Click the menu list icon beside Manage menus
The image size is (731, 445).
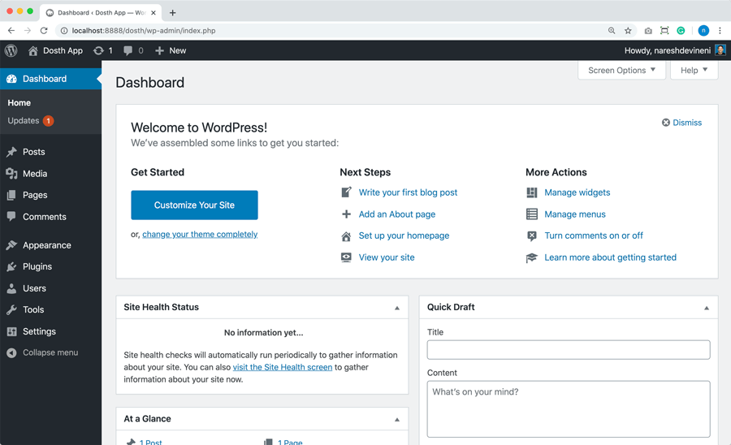pyautogui.click(x=532, y=214)
